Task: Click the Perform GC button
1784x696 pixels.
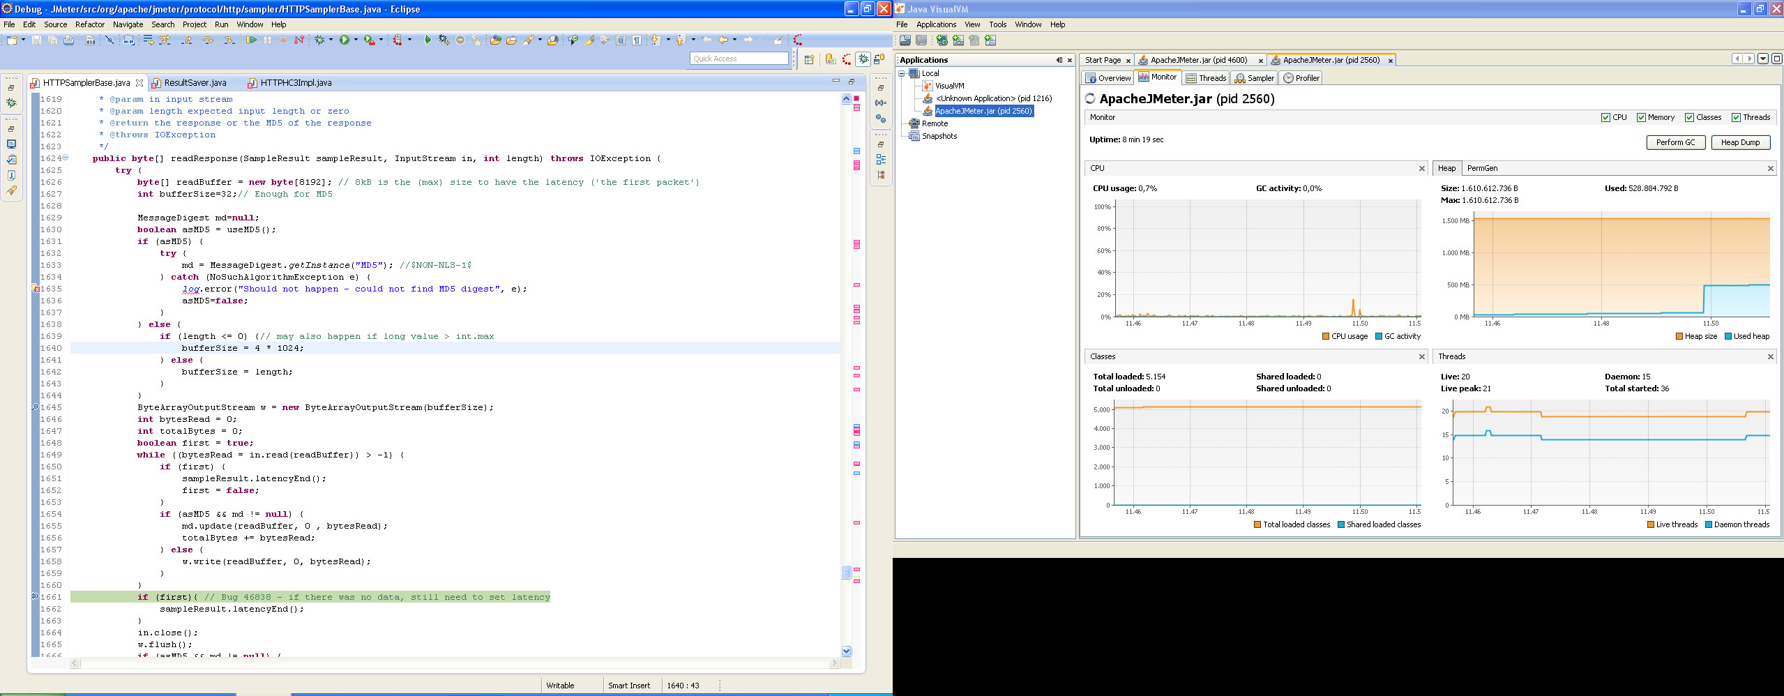Action: point(1676,142)
